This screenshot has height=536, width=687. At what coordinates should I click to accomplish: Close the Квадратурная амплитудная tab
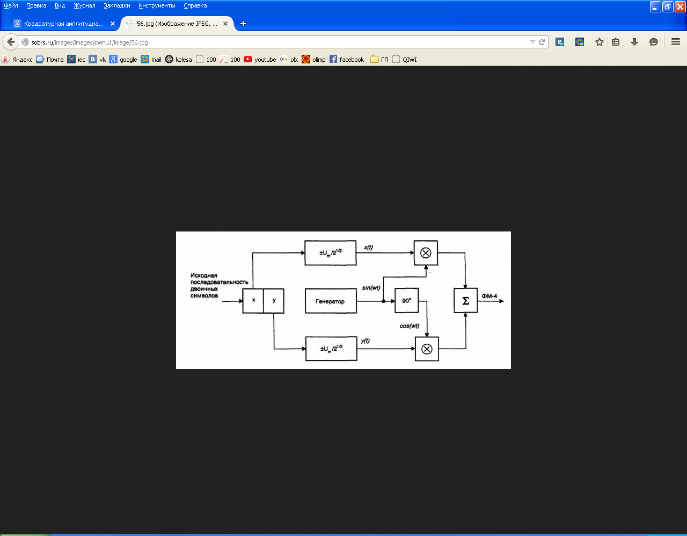point(113,24)
